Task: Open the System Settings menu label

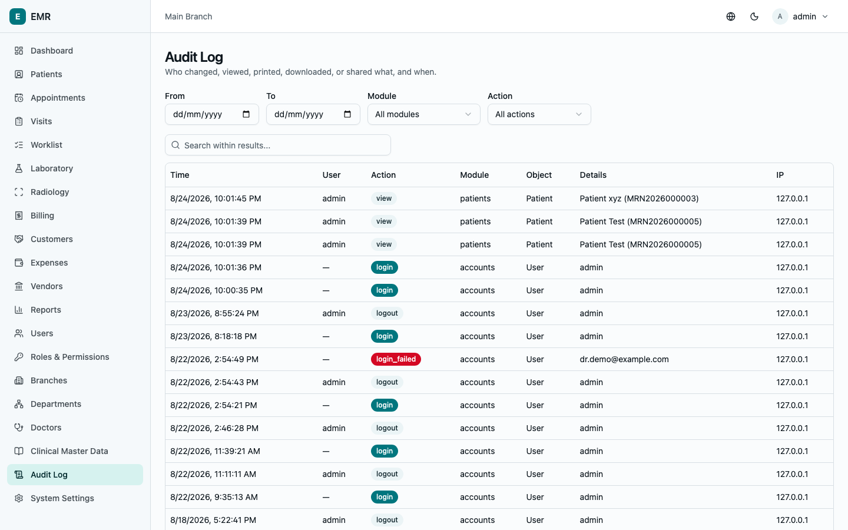Action: pyautogui.click(x=62, y=498)
